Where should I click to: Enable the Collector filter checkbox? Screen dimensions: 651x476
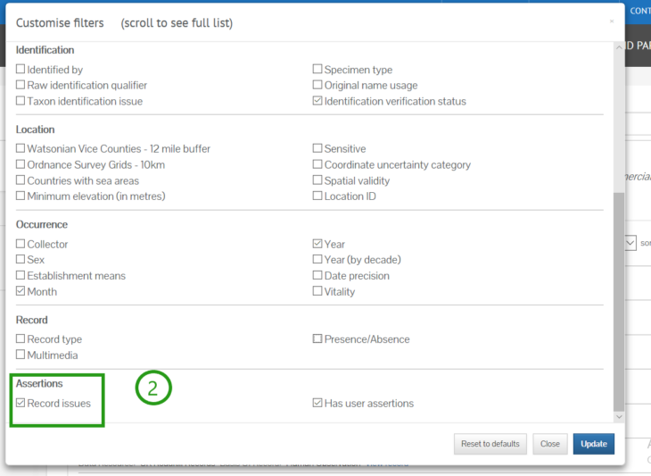(21, 244)
